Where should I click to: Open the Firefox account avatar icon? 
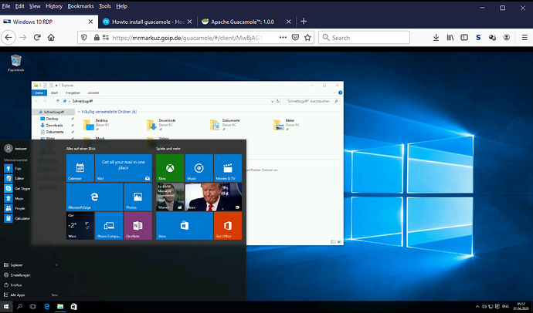pyautogui.click(x=507, y=38)
